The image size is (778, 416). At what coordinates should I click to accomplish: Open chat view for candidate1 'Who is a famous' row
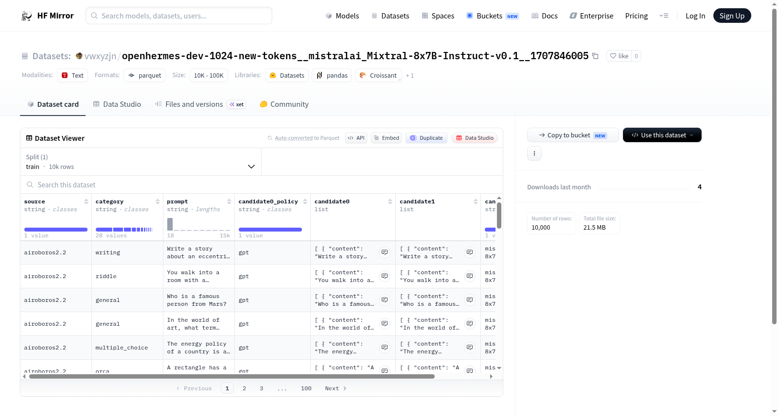click(x=470, y=300)
